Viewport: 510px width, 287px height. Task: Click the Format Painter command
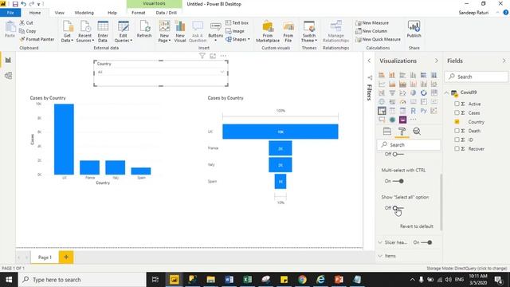(37, 39)
